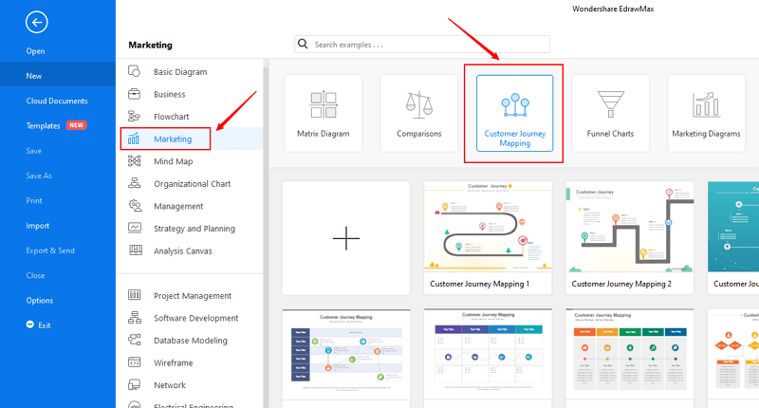Choose Save As in the sidebar
Image resolution: width=759 pixels, height=408 pixels.
point(39,176)
